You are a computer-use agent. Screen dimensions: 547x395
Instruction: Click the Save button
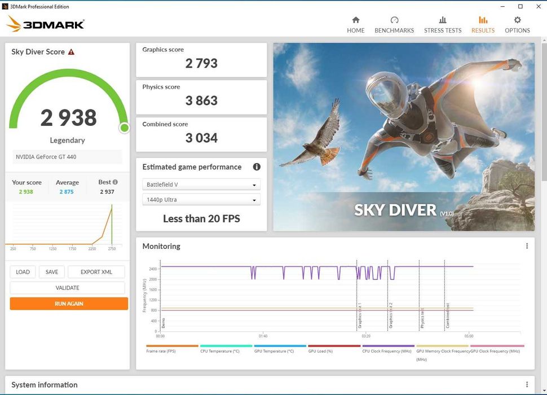coord(52,272)
